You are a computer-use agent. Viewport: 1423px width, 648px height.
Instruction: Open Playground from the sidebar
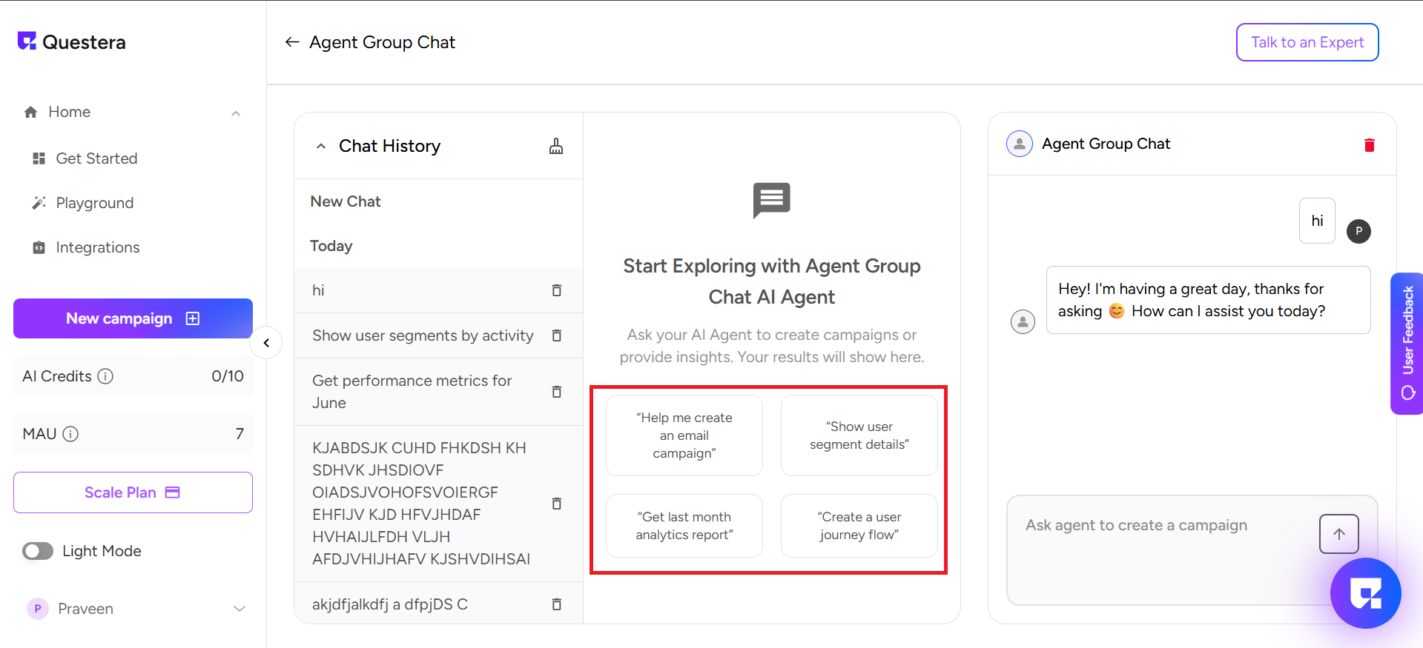pos(94,203)
